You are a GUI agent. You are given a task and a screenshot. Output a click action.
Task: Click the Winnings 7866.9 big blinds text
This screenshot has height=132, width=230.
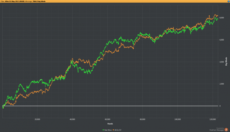coord(35,1)
